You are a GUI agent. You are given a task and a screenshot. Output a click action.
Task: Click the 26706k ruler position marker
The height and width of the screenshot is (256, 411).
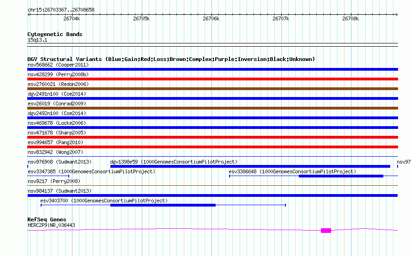click(x=211, y=18)
